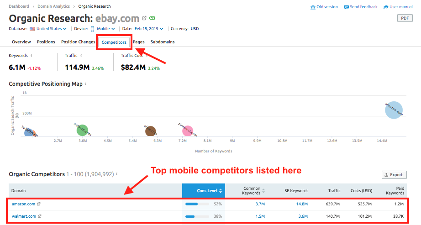This screenshot has height=225, width=421.
Task: Switch to the Position Changes tab
Action: click(78, 42)
